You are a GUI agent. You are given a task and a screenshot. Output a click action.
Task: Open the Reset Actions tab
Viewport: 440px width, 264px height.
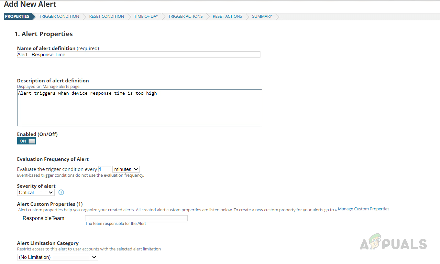point(227,16)
